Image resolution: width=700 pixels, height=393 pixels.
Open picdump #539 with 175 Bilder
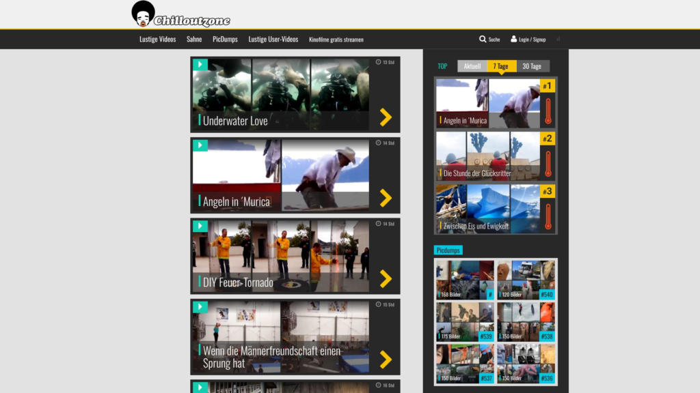[x=465, y=322]
